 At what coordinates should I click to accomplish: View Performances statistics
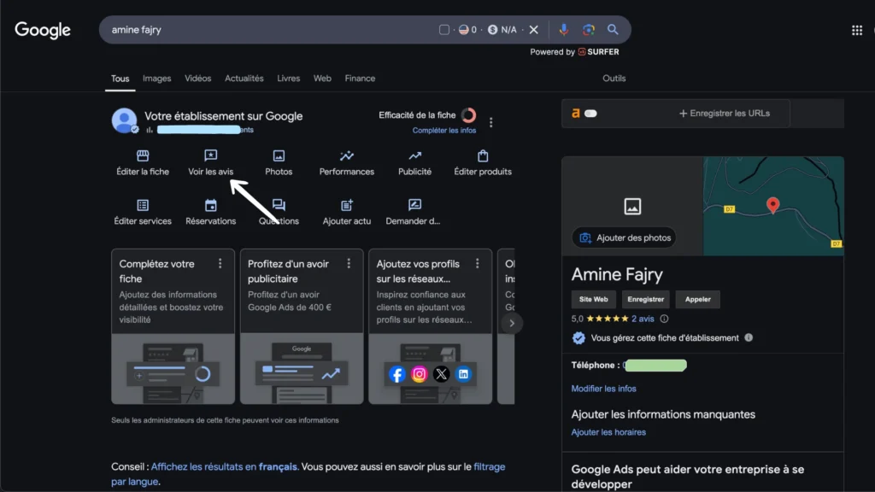tap(347, 162)
